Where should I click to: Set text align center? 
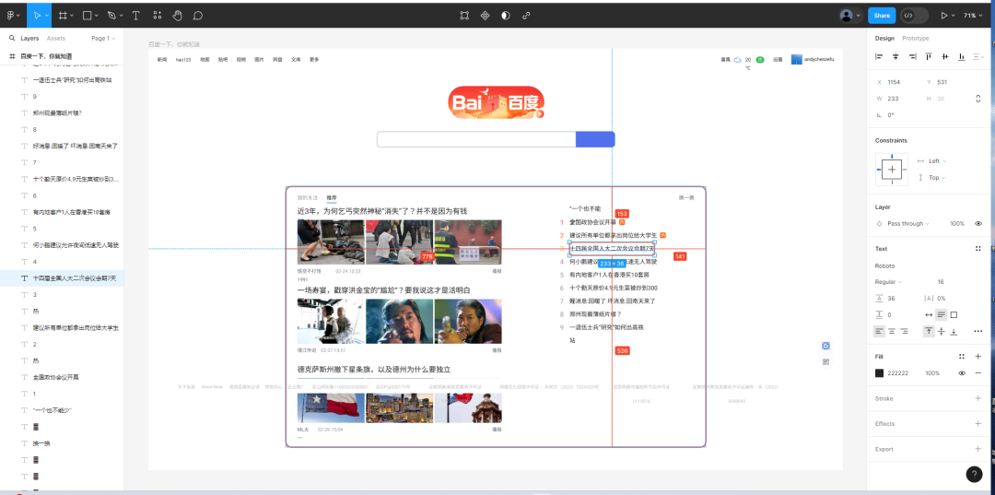click(x=892, y=331)
